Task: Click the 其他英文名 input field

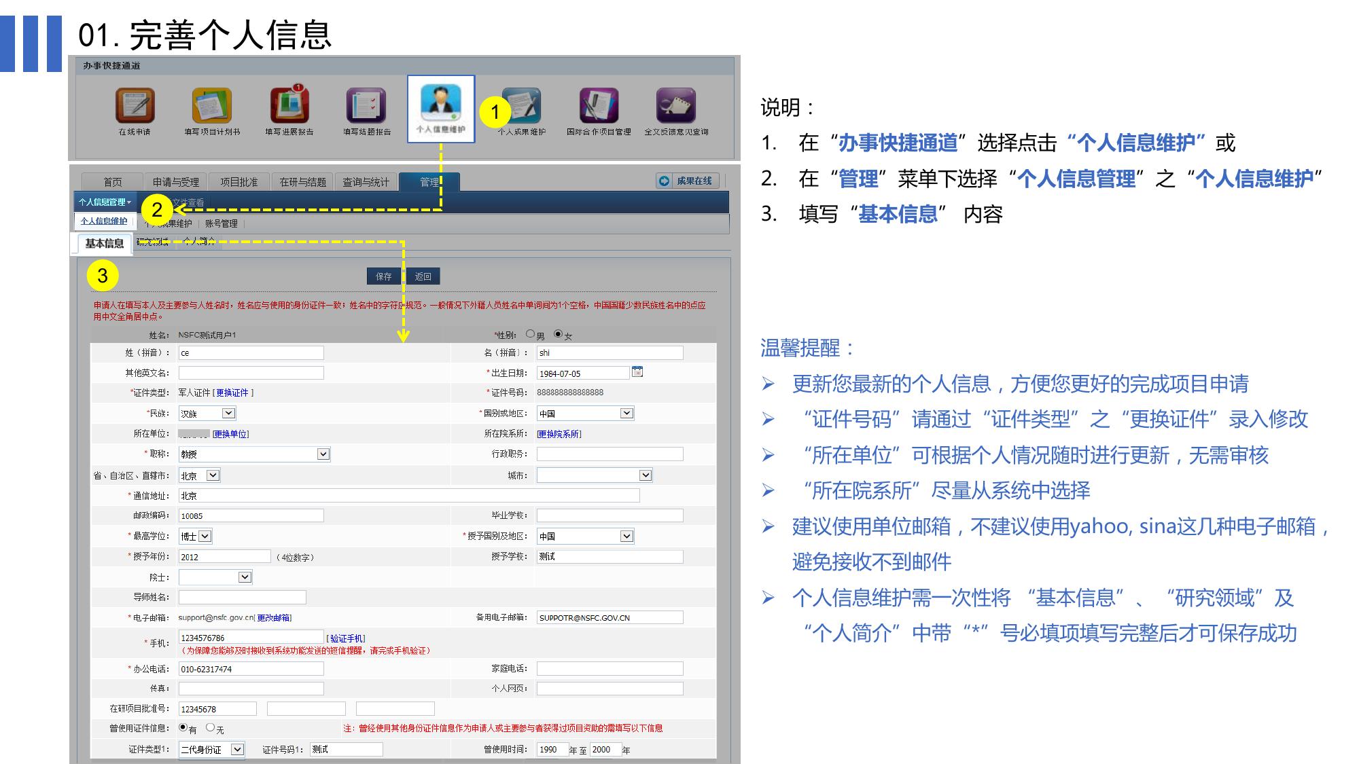Action: pyautogui.click(x=251, y=373)
